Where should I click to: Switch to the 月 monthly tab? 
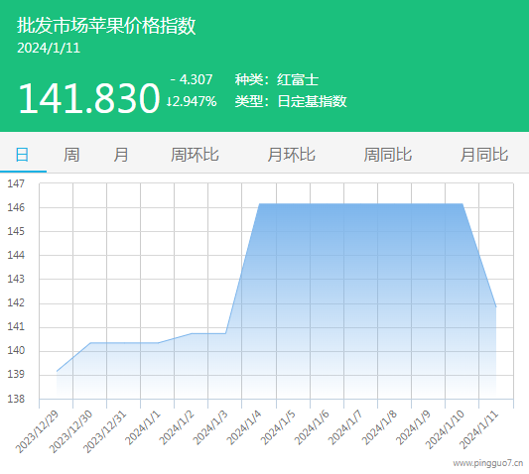point(121,155)
